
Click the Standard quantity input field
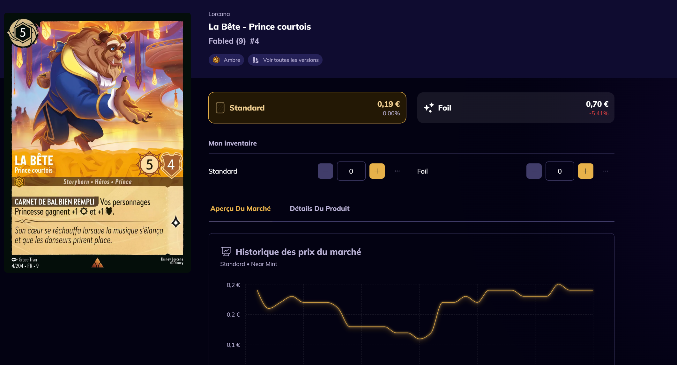(351, 171)
